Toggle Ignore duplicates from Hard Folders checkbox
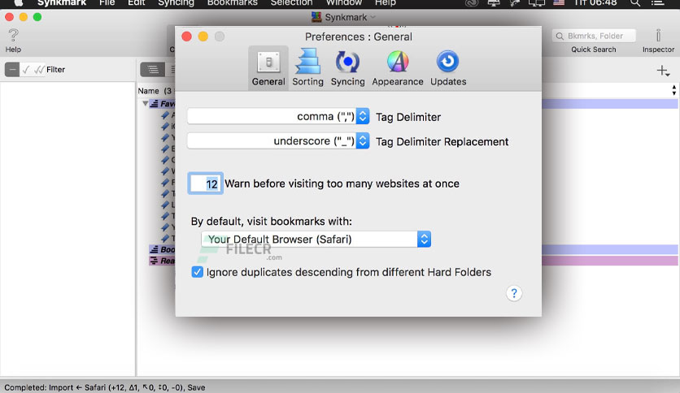The height and width of the screenshot is (393, 680). click(x=198, y=272)
